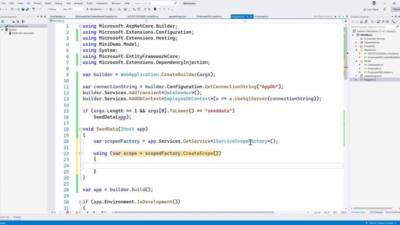Viewport: 400px width, 225px height.
Task: Switch to the EmployeeDbContext.cs tab
Action: [x=209, y=17]
